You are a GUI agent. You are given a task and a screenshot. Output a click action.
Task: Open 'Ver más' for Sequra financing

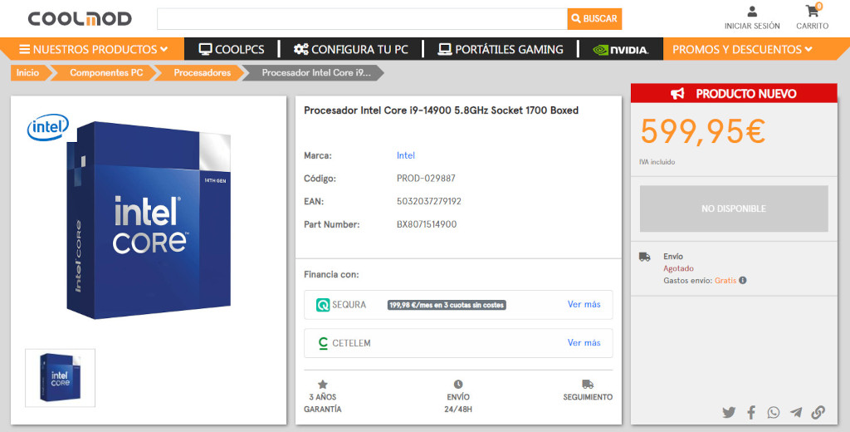584,305
